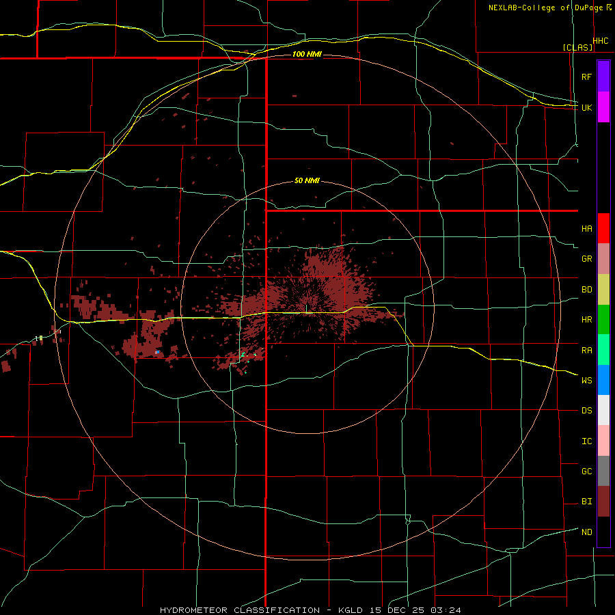This screenshot has height=615, width=615.
Task: Click the BD legend label
Action: 587,290
